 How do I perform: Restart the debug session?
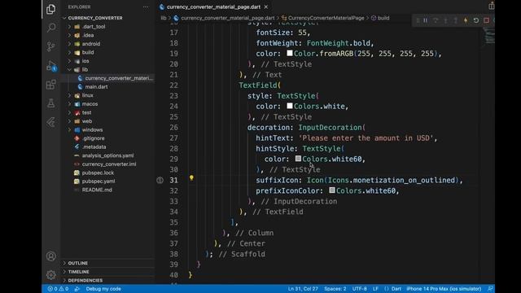(x=475, y=20)
